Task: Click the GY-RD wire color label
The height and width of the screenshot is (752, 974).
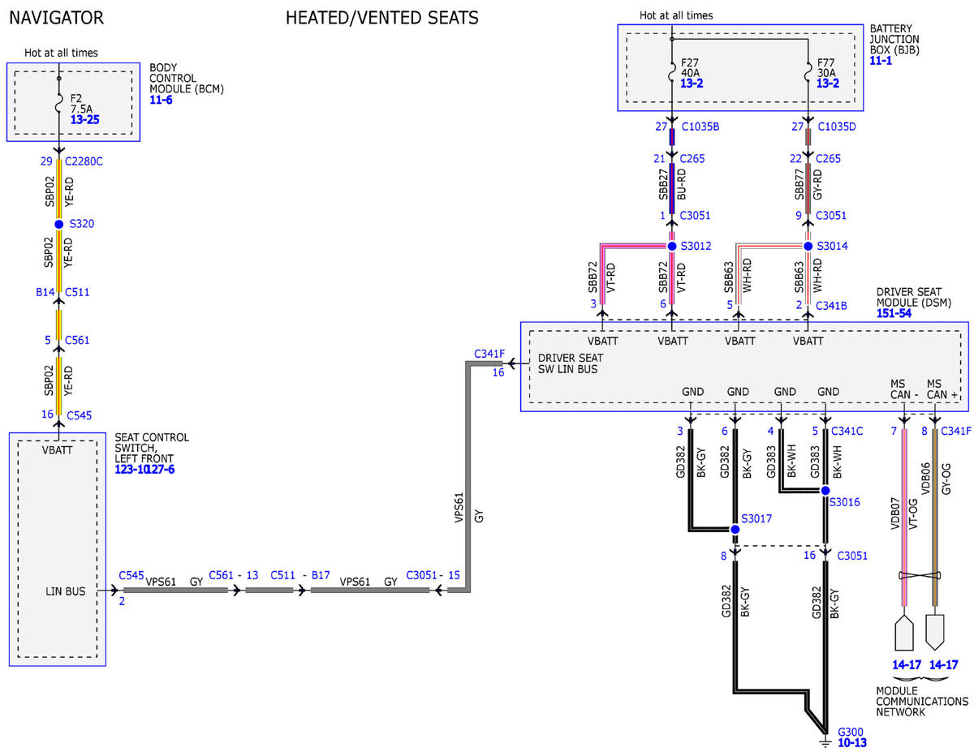Action: coord(817,183)
